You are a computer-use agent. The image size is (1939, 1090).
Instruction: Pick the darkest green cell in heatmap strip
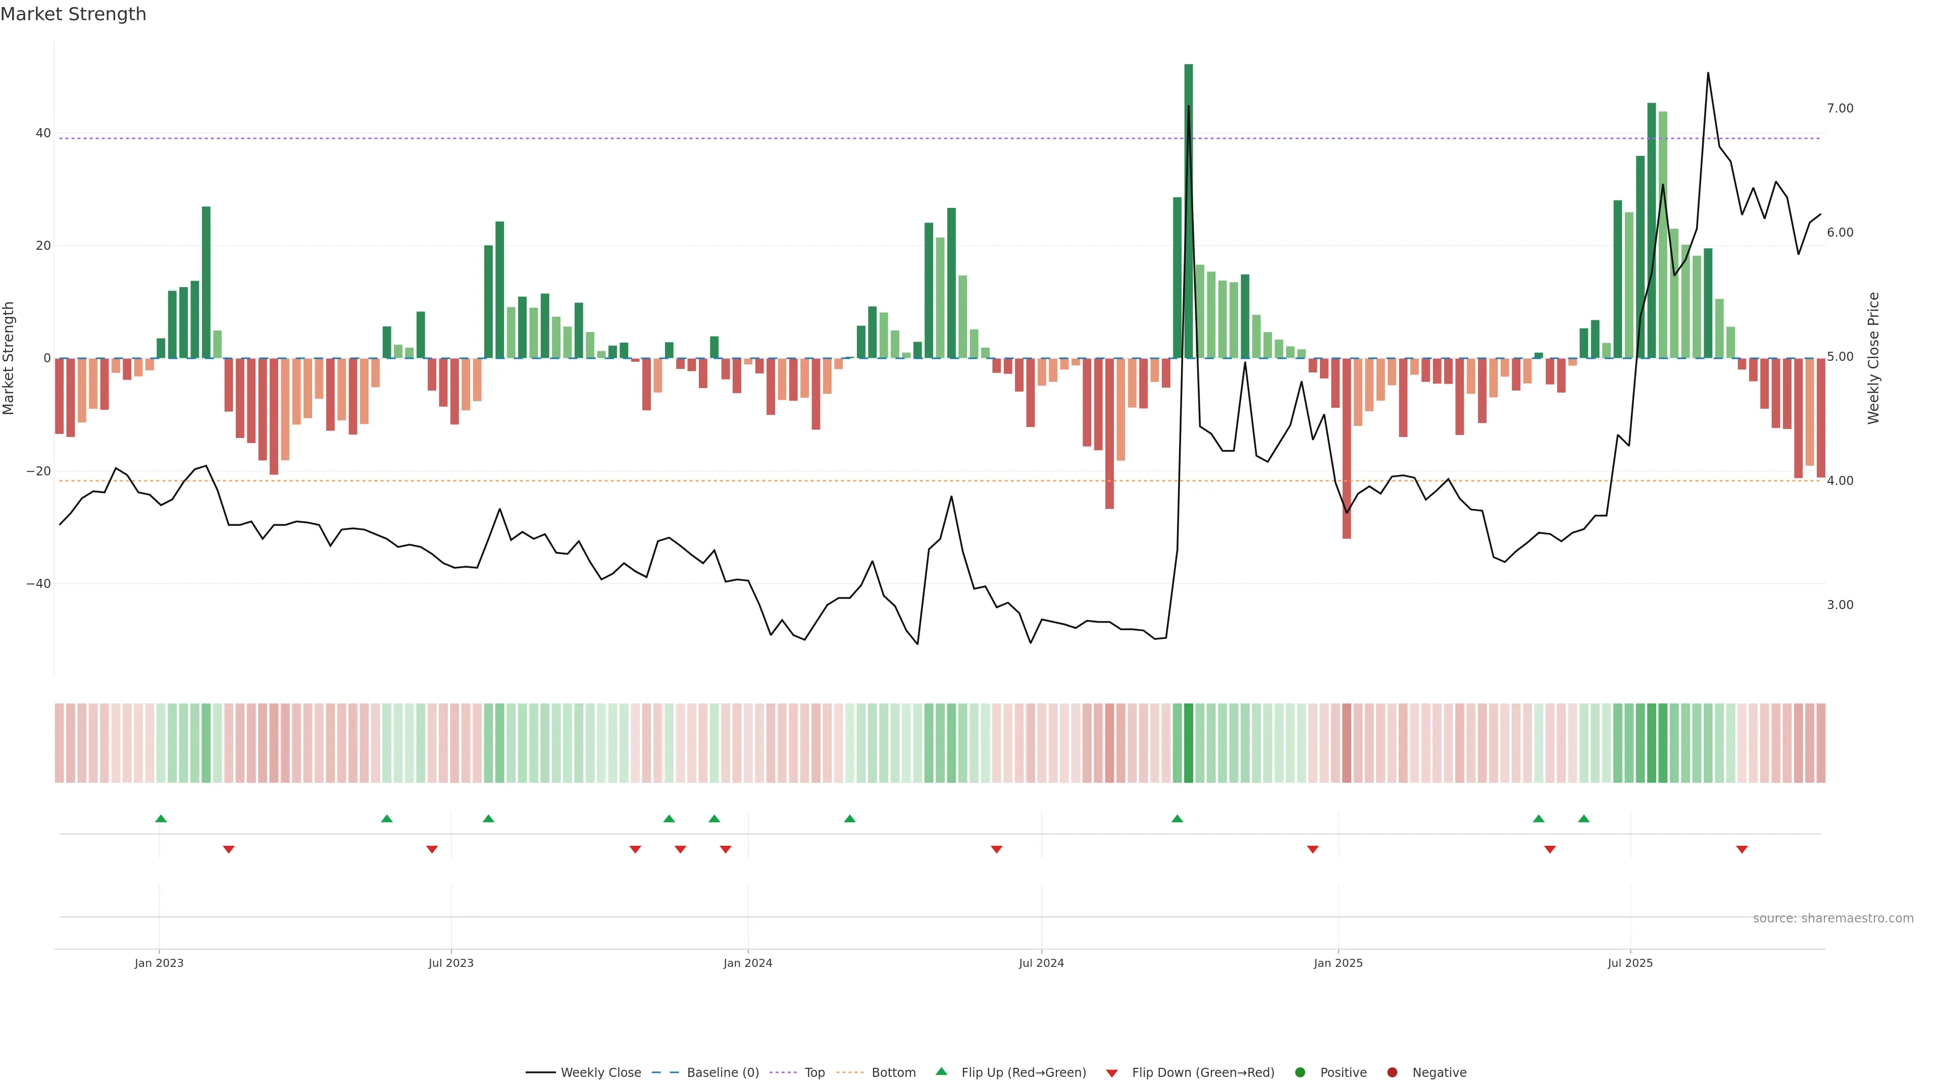[1189, 742]
